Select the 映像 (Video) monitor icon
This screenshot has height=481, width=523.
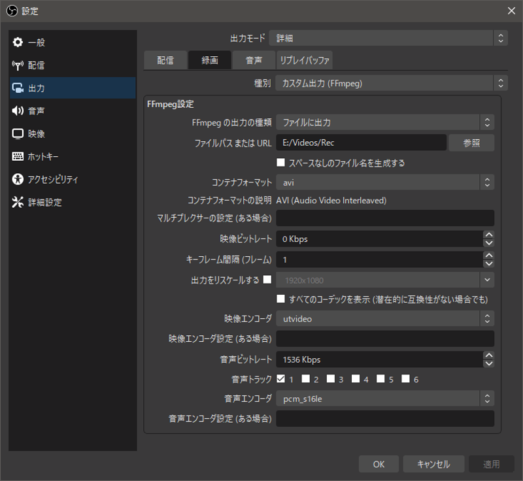(x=18, y=134)
